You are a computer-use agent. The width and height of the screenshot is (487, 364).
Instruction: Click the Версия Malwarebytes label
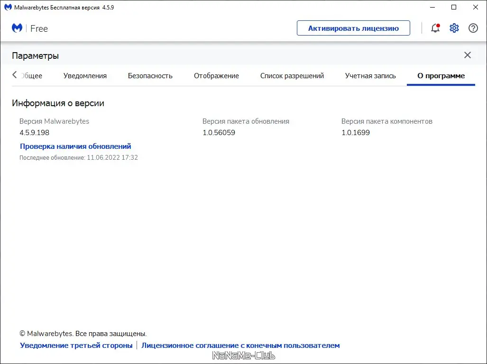(x=55, y=121)
